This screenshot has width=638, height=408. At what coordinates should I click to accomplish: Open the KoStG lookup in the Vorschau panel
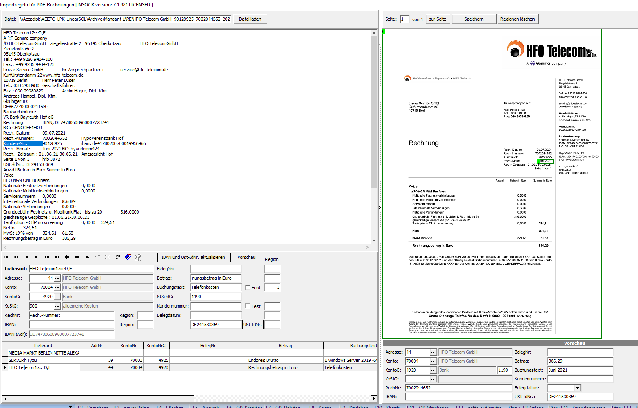click(x=433, y=379)
